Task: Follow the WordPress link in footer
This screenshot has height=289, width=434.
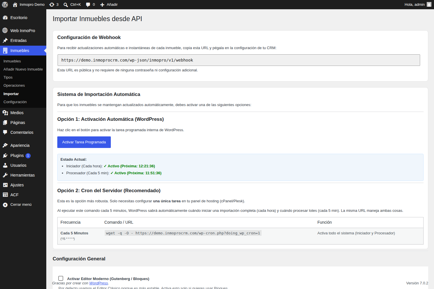Action: [x=98, y=283]
